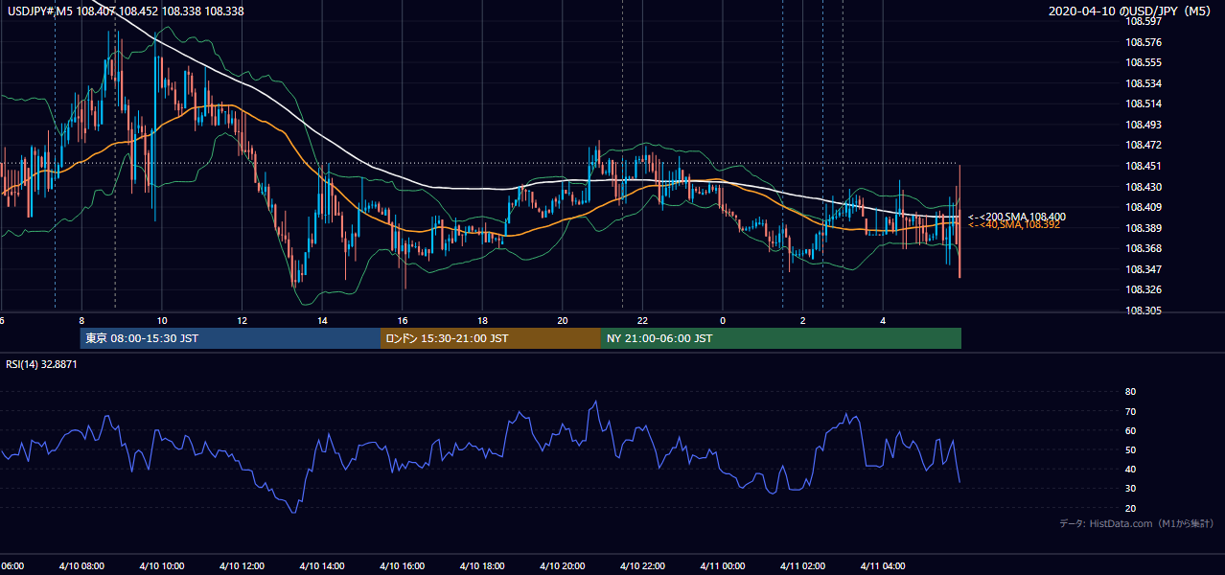Click price axis label 108.555
This screenshot has height=575, width=1225.
coord(1144,62)
